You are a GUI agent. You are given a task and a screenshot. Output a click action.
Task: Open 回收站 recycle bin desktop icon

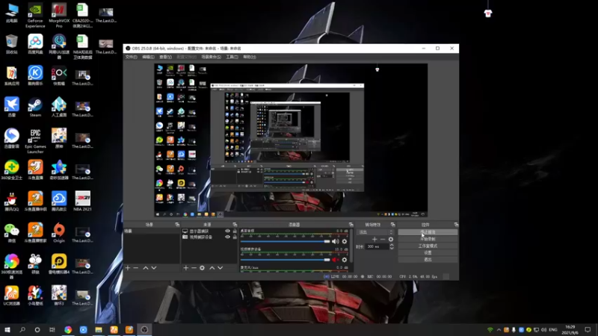pos(12,44)
